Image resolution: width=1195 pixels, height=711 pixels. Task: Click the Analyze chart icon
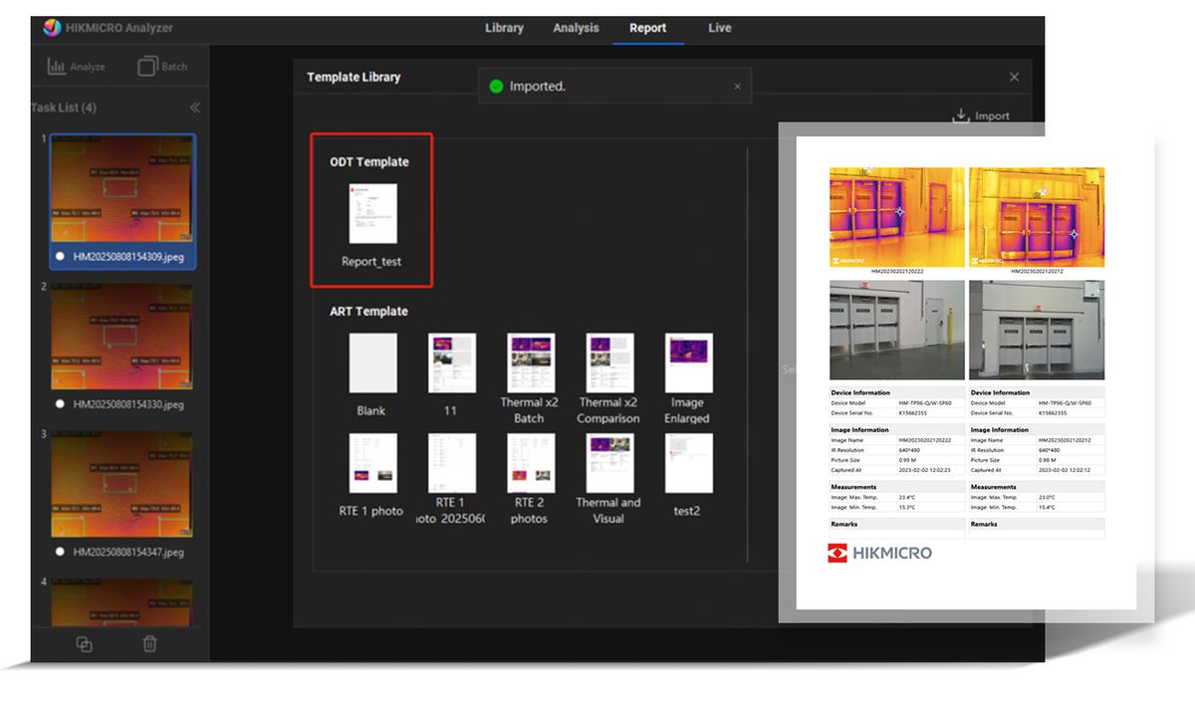pos(57,67)
